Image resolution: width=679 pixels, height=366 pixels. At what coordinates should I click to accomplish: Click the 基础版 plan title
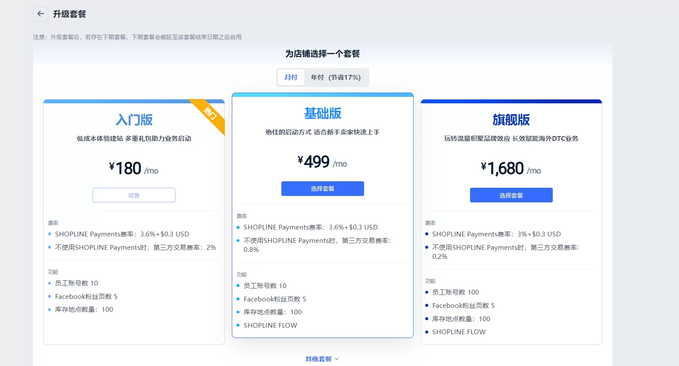[x=322, y=113]
